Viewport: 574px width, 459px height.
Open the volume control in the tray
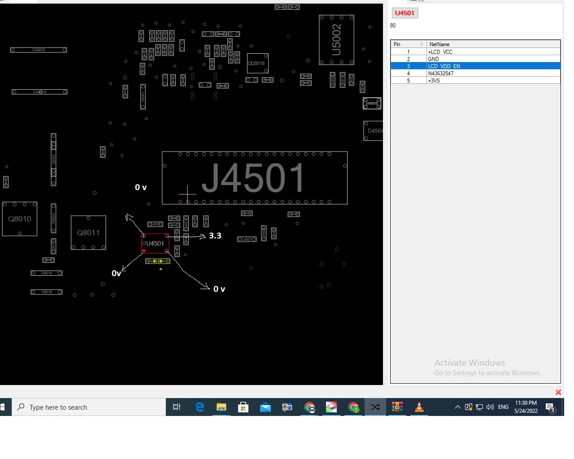[x=490, y=407]
